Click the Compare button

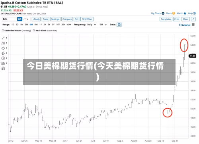[67, 19]
